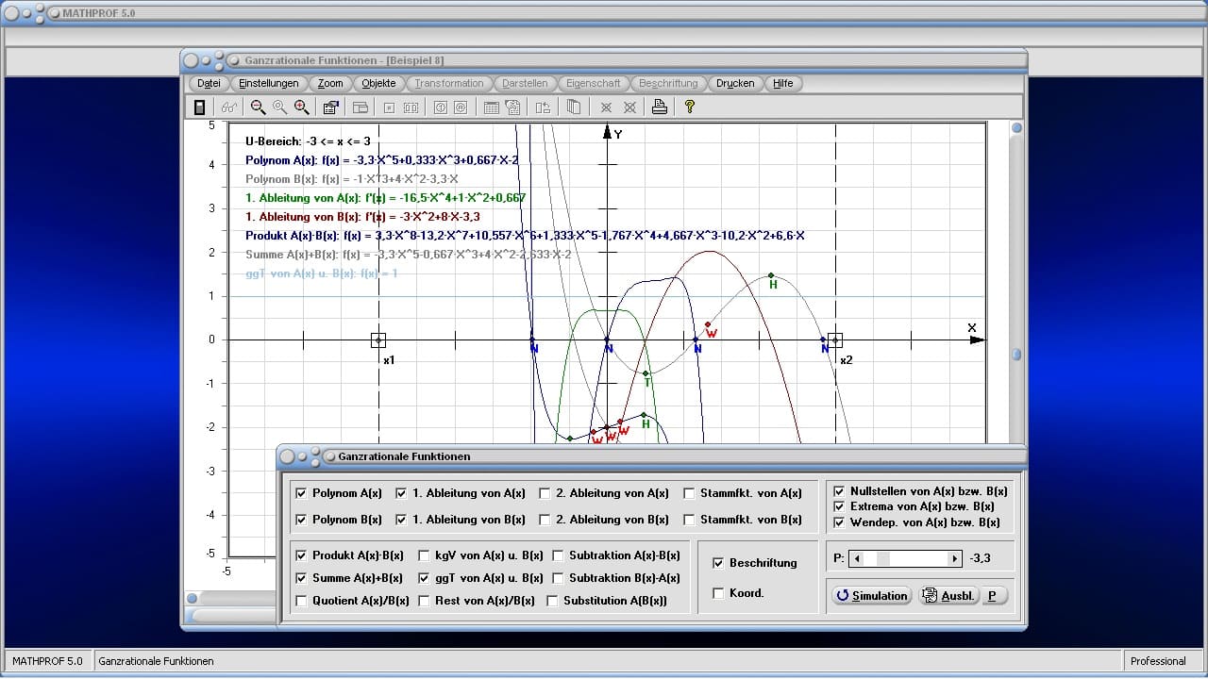Click the 1. Ableitung von B(x) formula
Image resolution: width=1208 pixels, height=679 pixels.
pos(364,217)
